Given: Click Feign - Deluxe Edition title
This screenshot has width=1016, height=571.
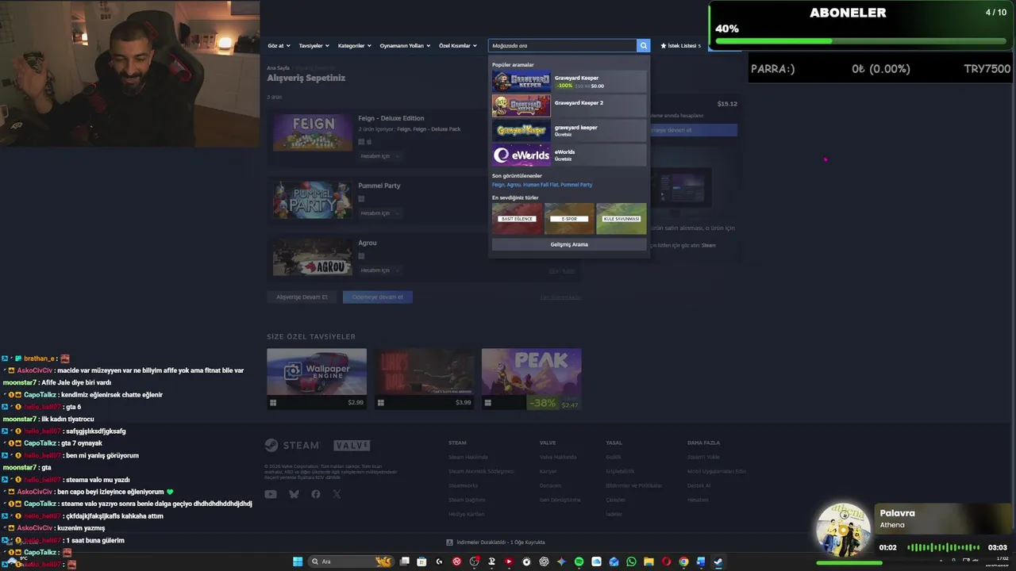Looking at the screenshot, I should click(391, 118).
